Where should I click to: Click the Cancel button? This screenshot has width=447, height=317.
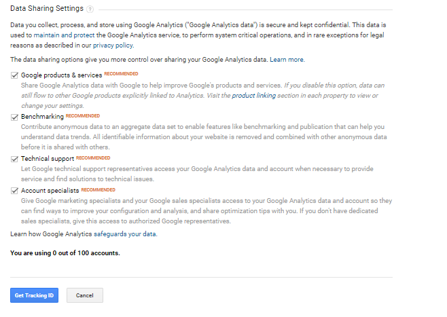click(85, 295)
